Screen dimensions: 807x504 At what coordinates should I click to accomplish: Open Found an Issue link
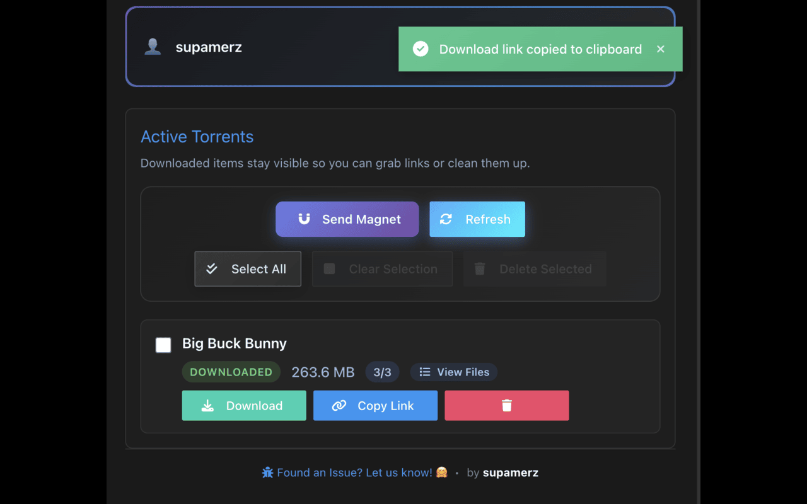pos(355,472)
